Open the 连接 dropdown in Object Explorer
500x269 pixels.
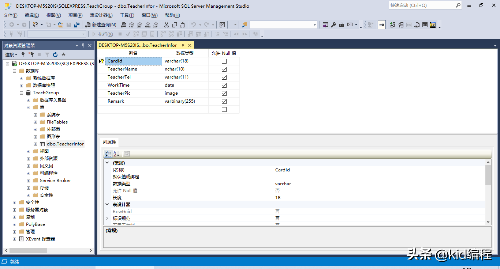coord(11,55)
